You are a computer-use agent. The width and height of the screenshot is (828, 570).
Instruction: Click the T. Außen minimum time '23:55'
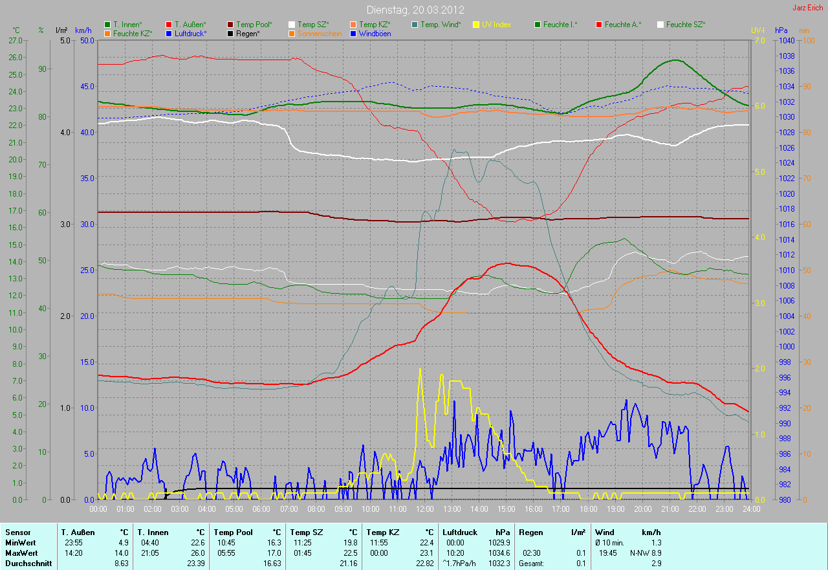tap(74, 542)
